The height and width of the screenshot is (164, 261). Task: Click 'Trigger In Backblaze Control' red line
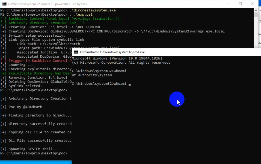[36, 61]
